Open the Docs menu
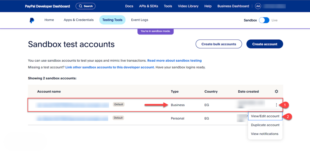 point(129,6)
